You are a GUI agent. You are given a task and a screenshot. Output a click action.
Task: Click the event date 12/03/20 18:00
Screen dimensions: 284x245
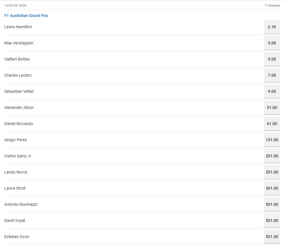click(15, 5)
